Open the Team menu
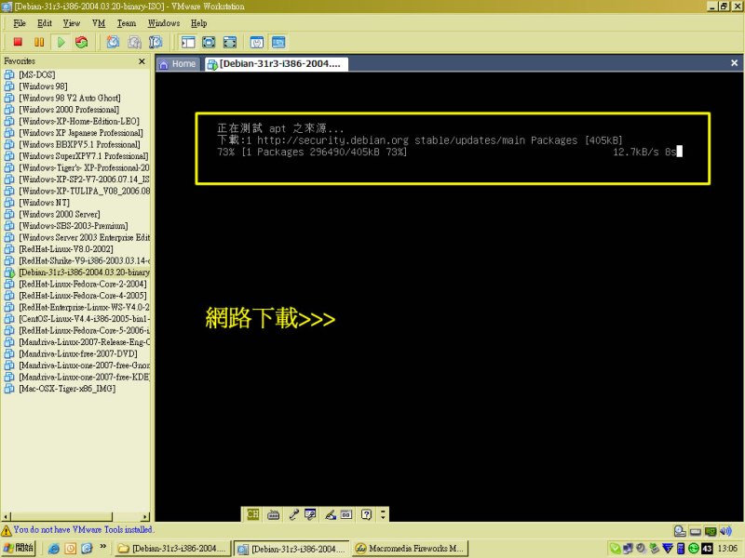The image size is (745, 558). [127, 23]
